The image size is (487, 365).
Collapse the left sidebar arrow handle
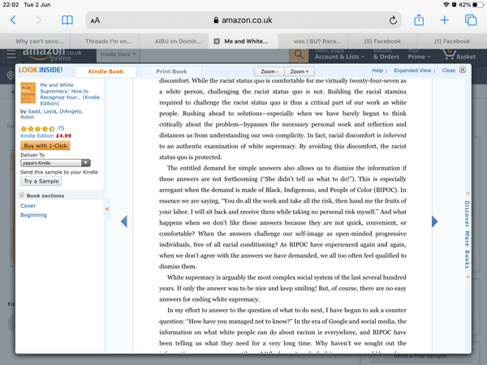point(107,209)
